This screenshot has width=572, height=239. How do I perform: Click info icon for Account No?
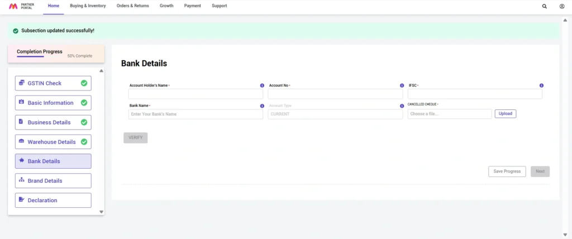[x=402, y=85]
